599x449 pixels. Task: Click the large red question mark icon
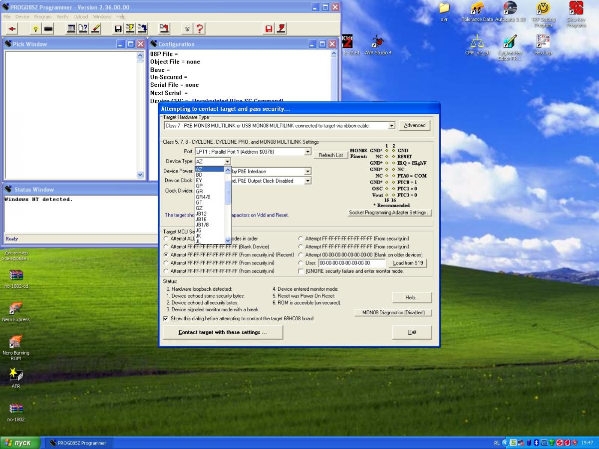click(x=199, y=28)
